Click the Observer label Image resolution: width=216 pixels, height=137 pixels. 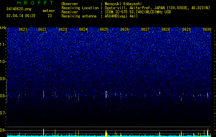tap(70, 4)
